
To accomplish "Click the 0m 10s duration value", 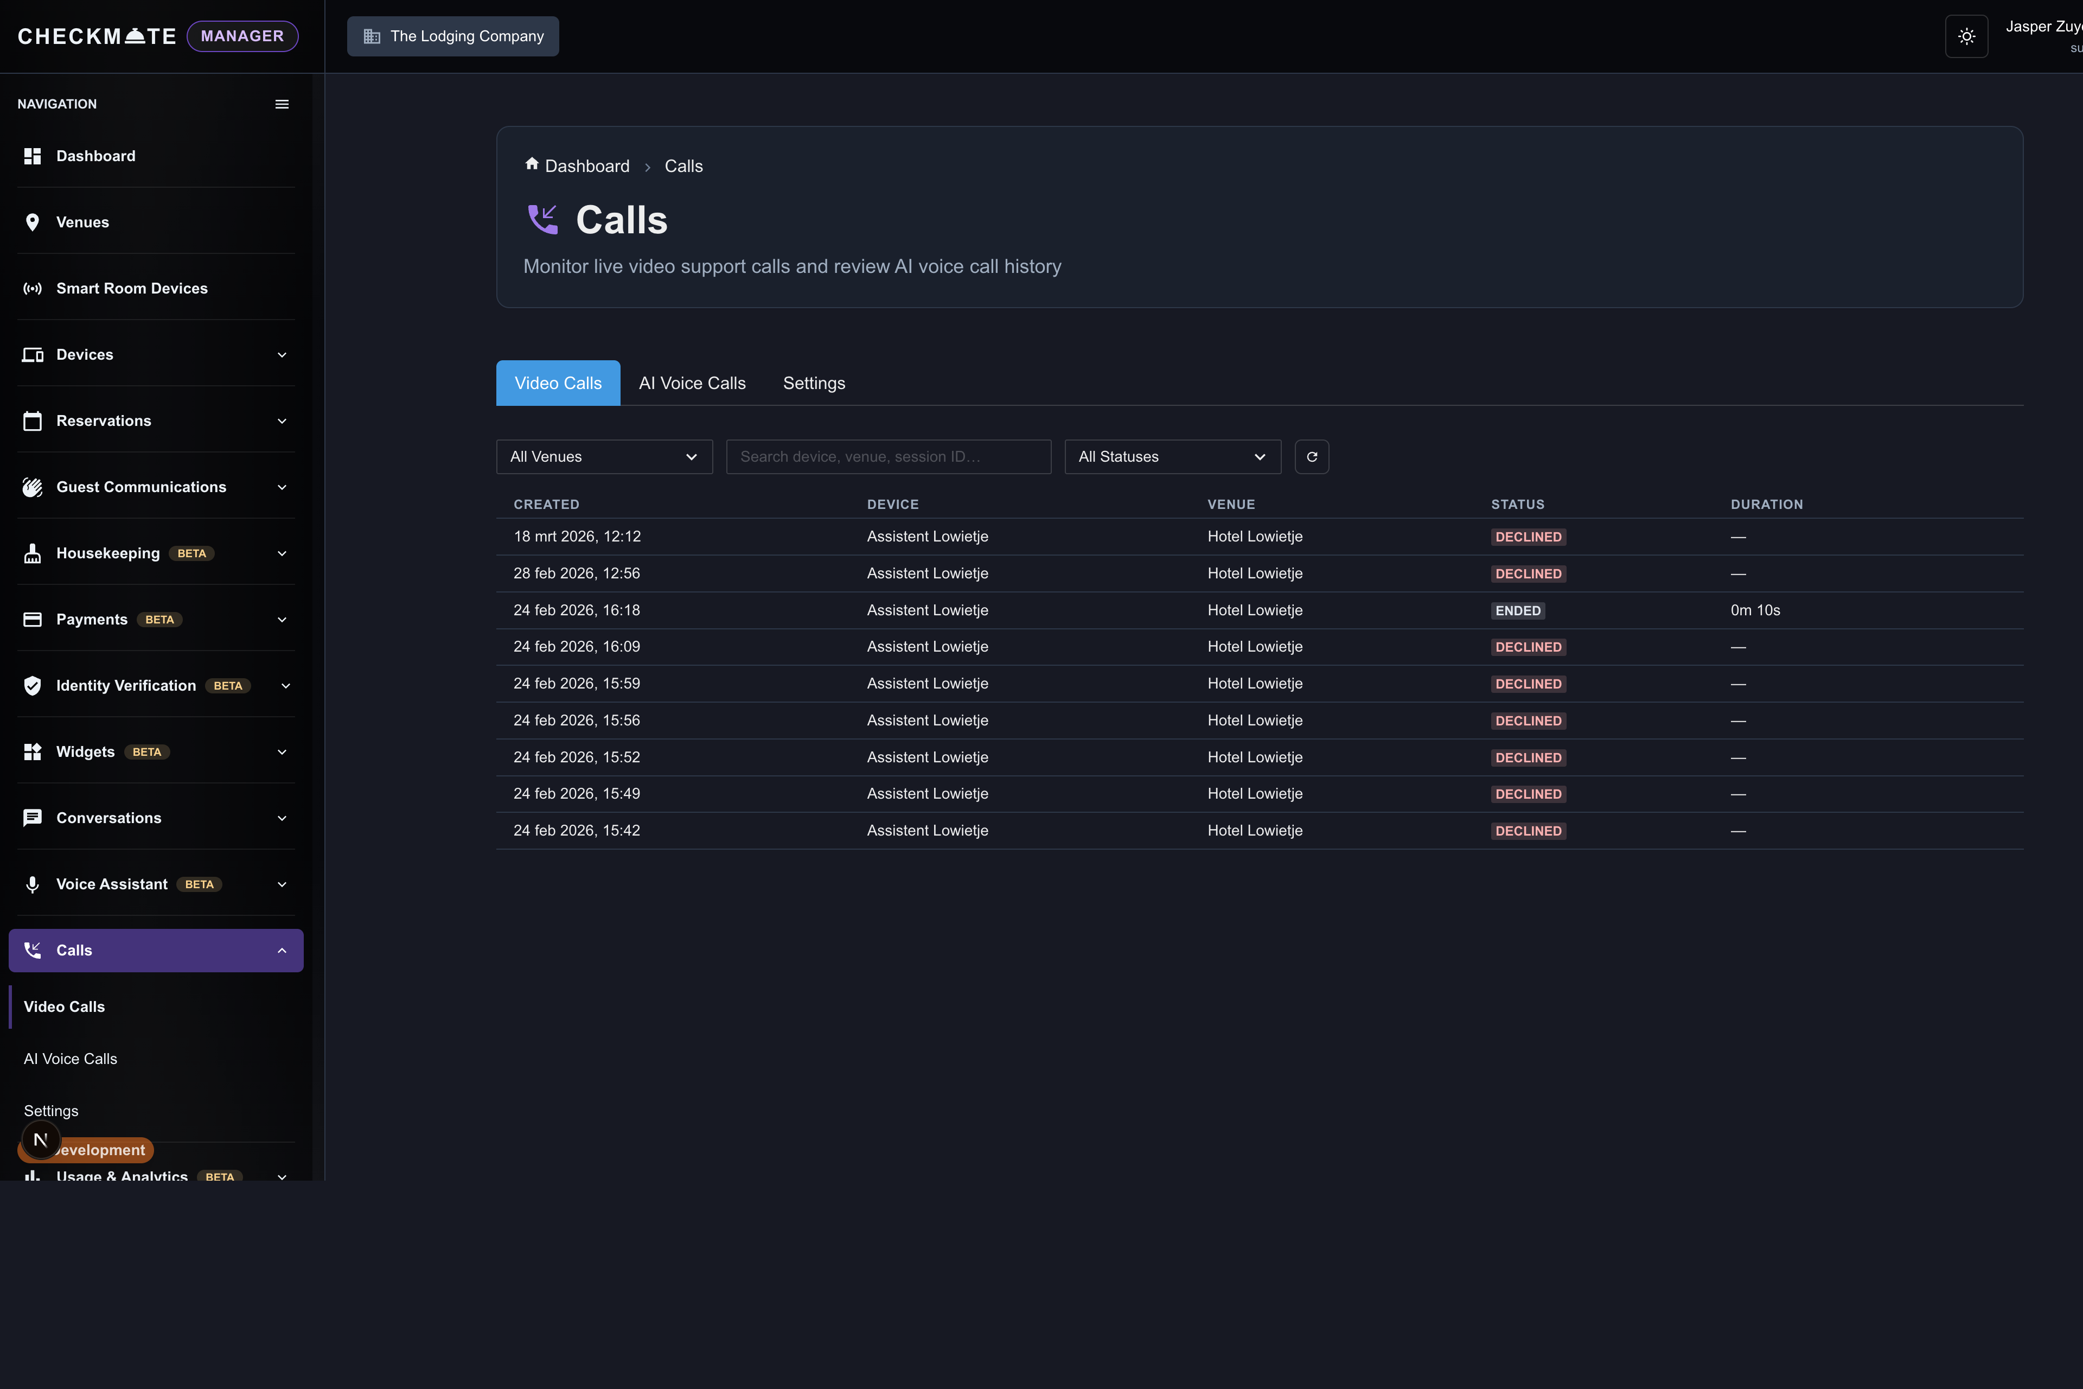I will pyautogui.click(x=1755, y=610).
